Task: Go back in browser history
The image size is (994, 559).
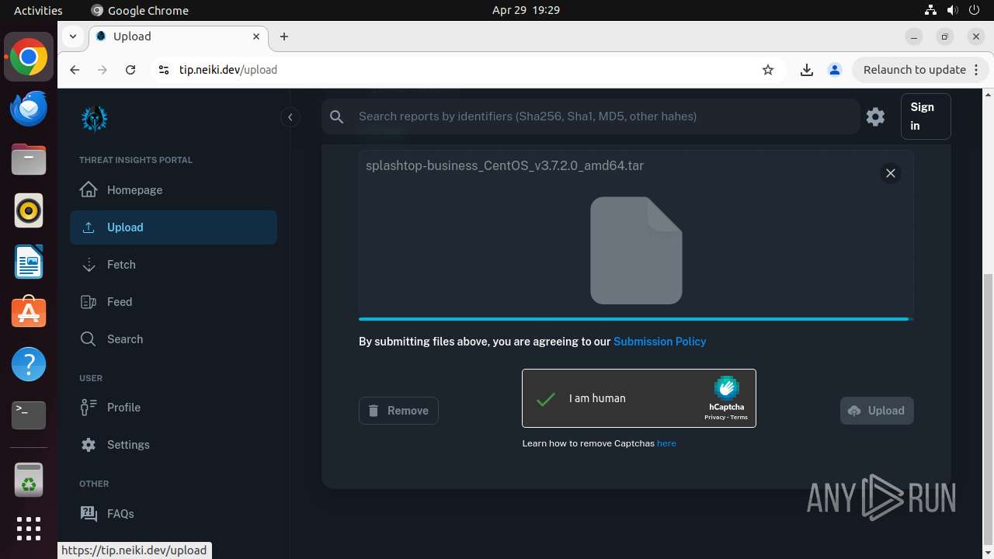Action: [75, 70]
